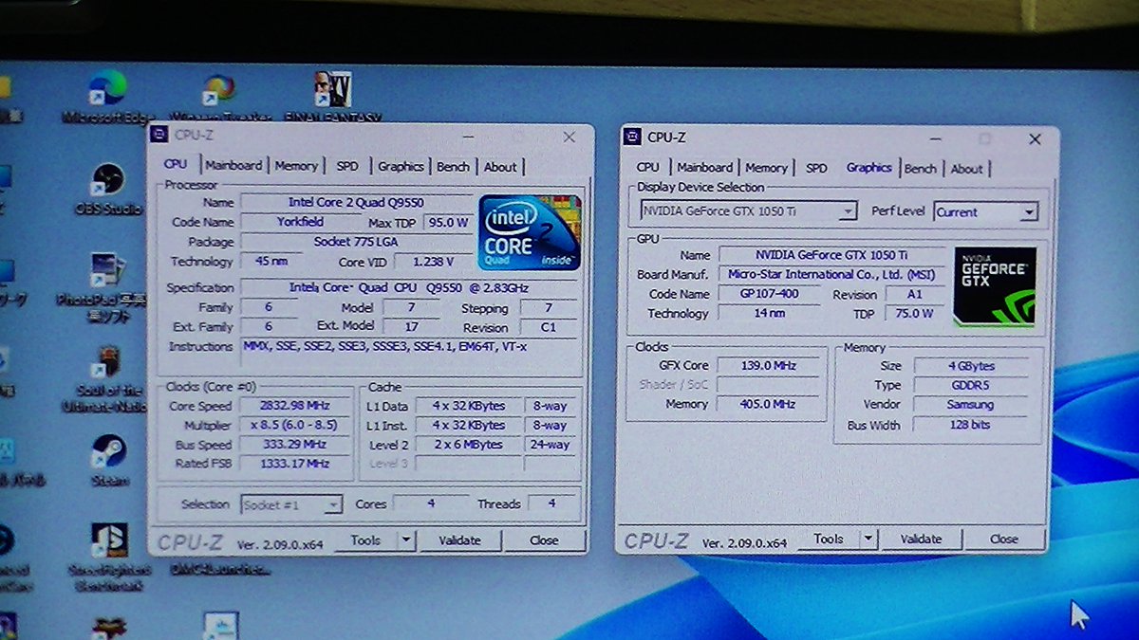Click the NVIDIA GeForce GTX logo
Viewport: 1139px width, 640px height.
pos(996,285)
